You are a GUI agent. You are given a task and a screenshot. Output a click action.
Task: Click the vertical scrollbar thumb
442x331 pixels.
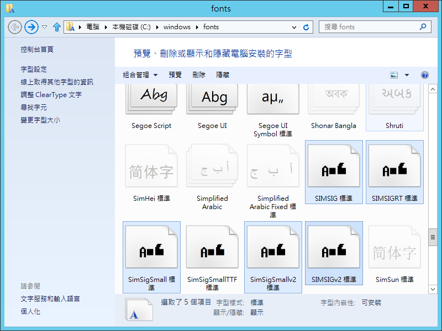(x=433, y=237)
